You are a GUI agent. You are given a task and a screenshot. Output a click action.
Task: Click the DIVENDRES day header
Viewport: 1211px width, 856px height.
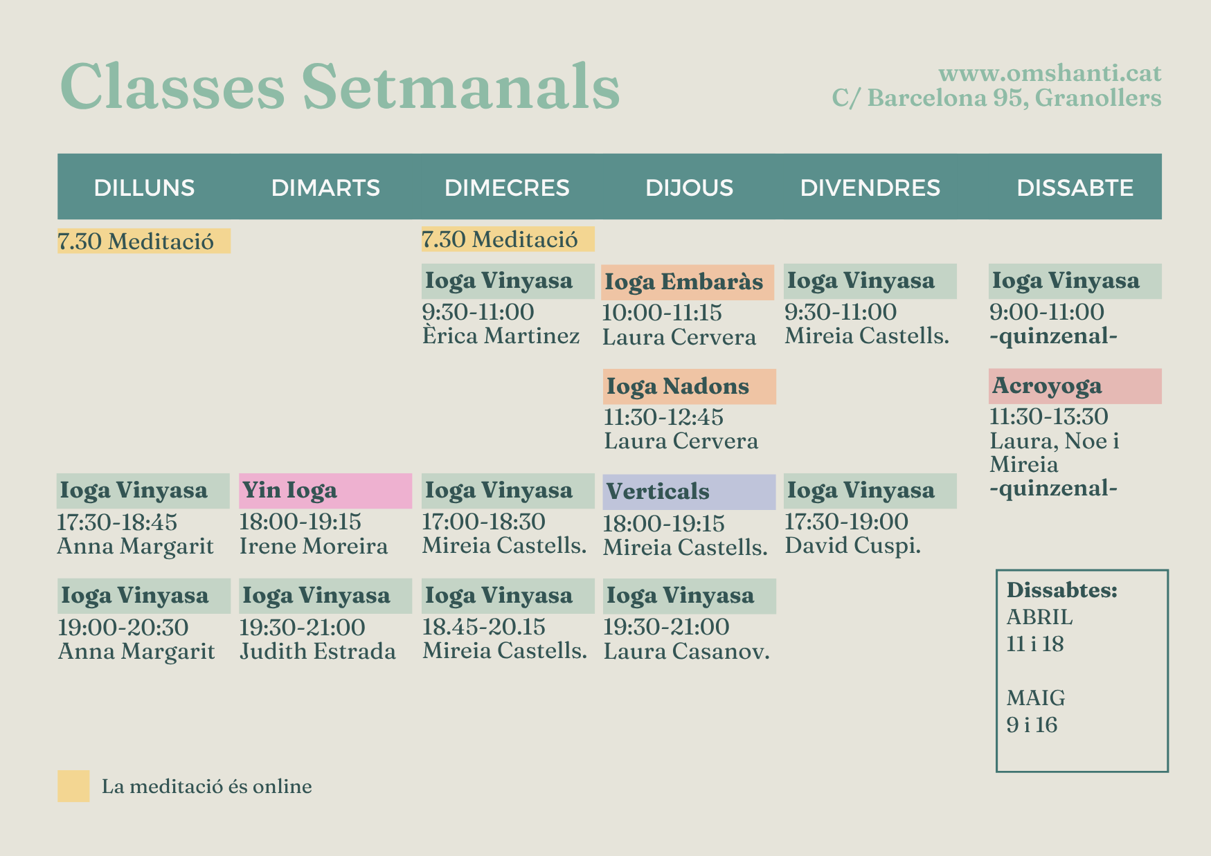(x=870, y=188)
